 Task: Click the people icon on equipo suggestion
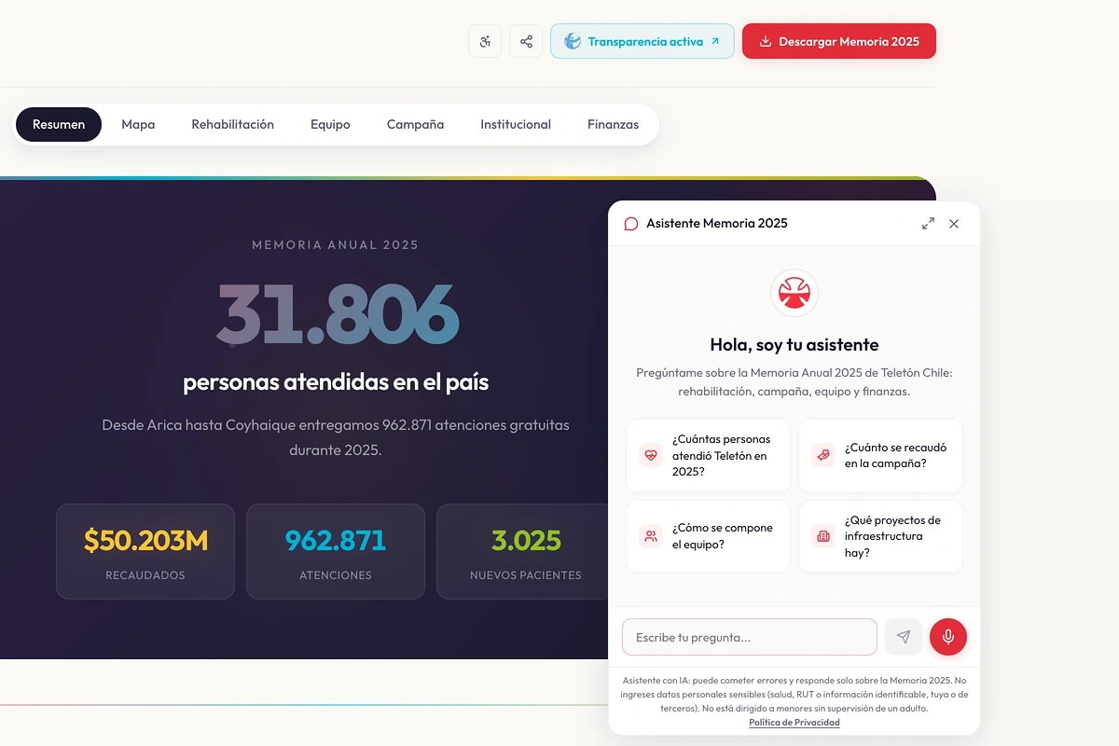pyautogui.click(x=650, y=536)
